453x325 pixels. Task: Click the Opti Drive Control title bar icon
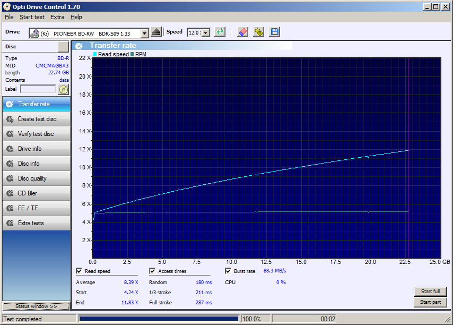click(x=7, y=7)
